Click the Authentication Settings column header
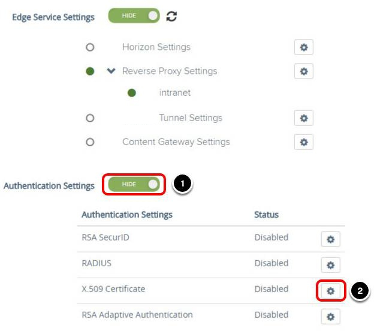The image size is (374, 331). tap(126, 215)
